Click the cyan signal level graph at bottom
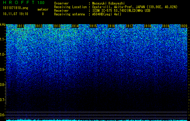This screenshot has height=121, width=190. pyautogui.click(x=97, y=120)
